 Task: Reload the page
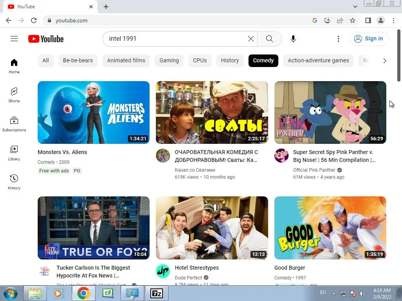point(34,20)
